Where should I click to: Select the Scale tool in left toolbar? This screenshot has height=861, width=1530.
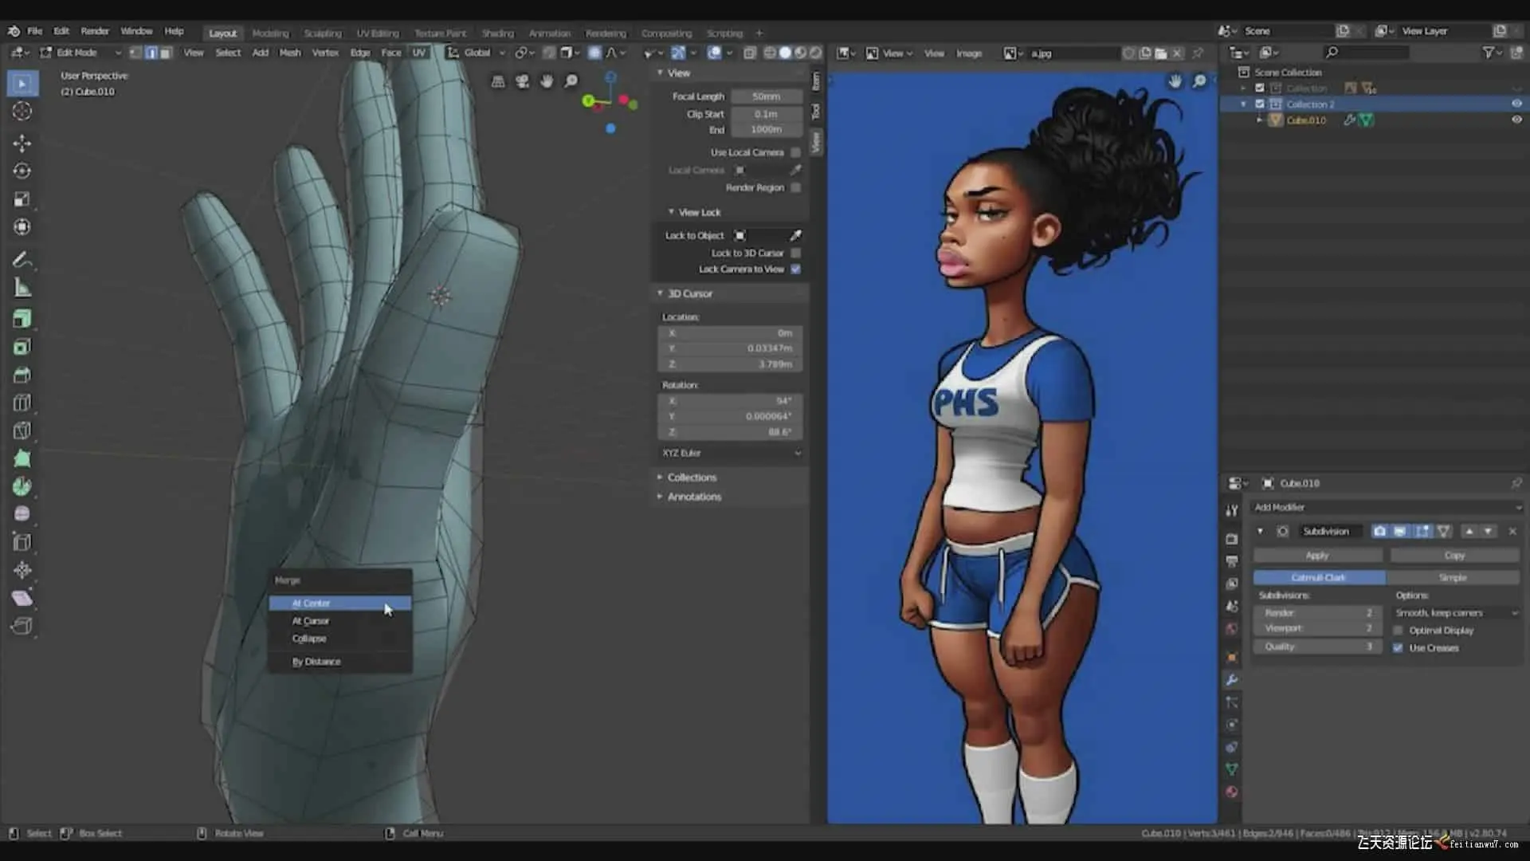coord(22,199)
